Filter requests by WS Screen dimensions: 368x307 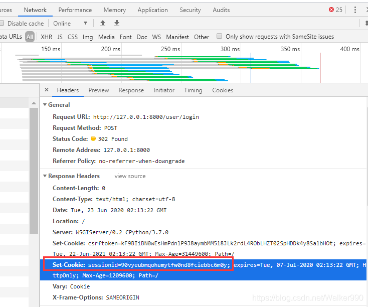coord(156,37)
